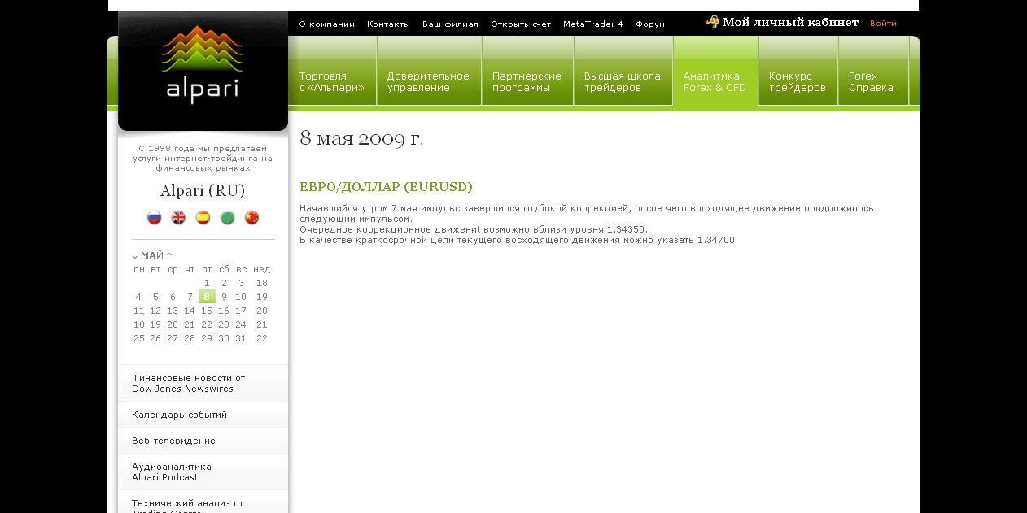1027x513 pixels.
Task: Click the Открыть счет link
Action: pyautogui.click(x=521, y=24)
